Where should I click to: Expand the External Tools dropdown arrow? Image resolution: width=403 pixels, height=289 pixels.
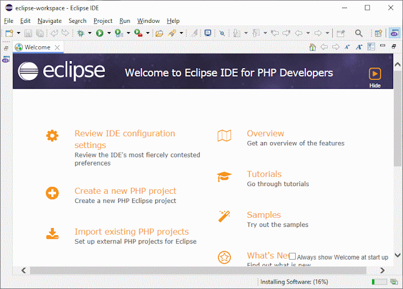click(148, 33)
